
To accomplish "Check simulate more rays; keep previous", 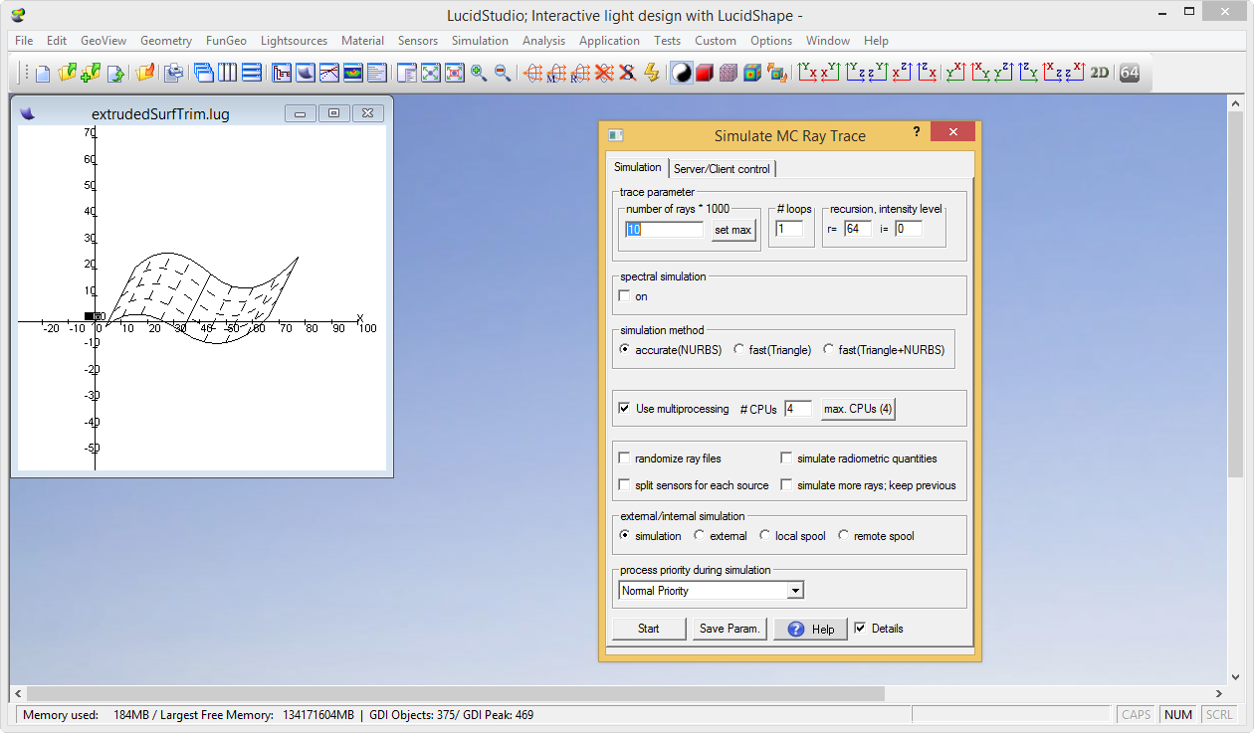I will click(786, 485).
